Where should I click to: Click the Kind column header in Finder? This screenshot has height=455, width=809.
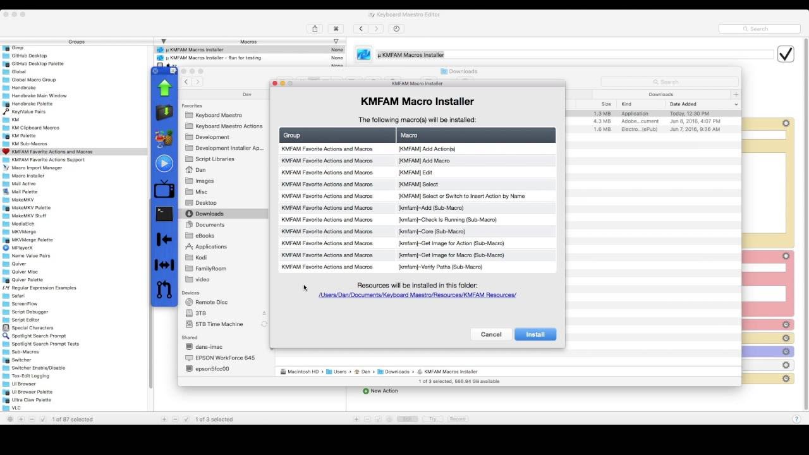642,104
